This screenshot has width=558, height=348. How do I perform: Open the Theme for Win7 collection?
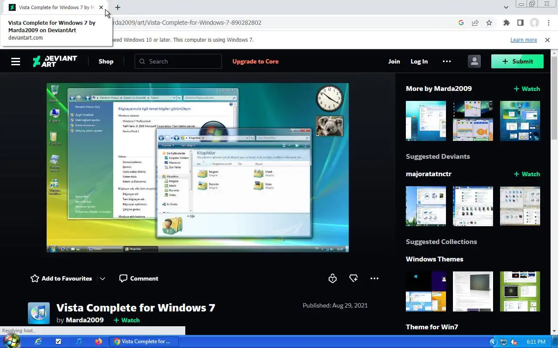(x=432, y=327)
